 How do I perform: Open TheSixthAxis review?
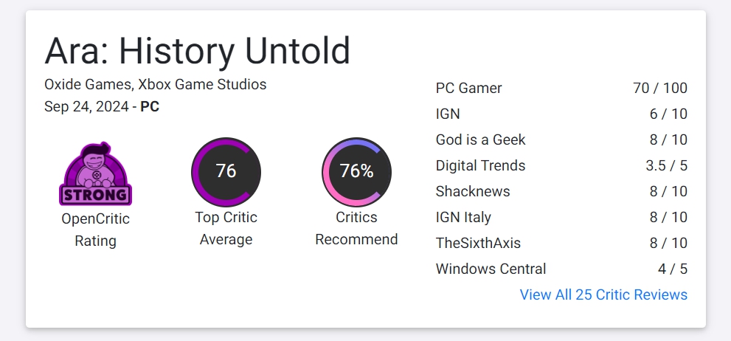pyautogui.click(x=561, y=243)
